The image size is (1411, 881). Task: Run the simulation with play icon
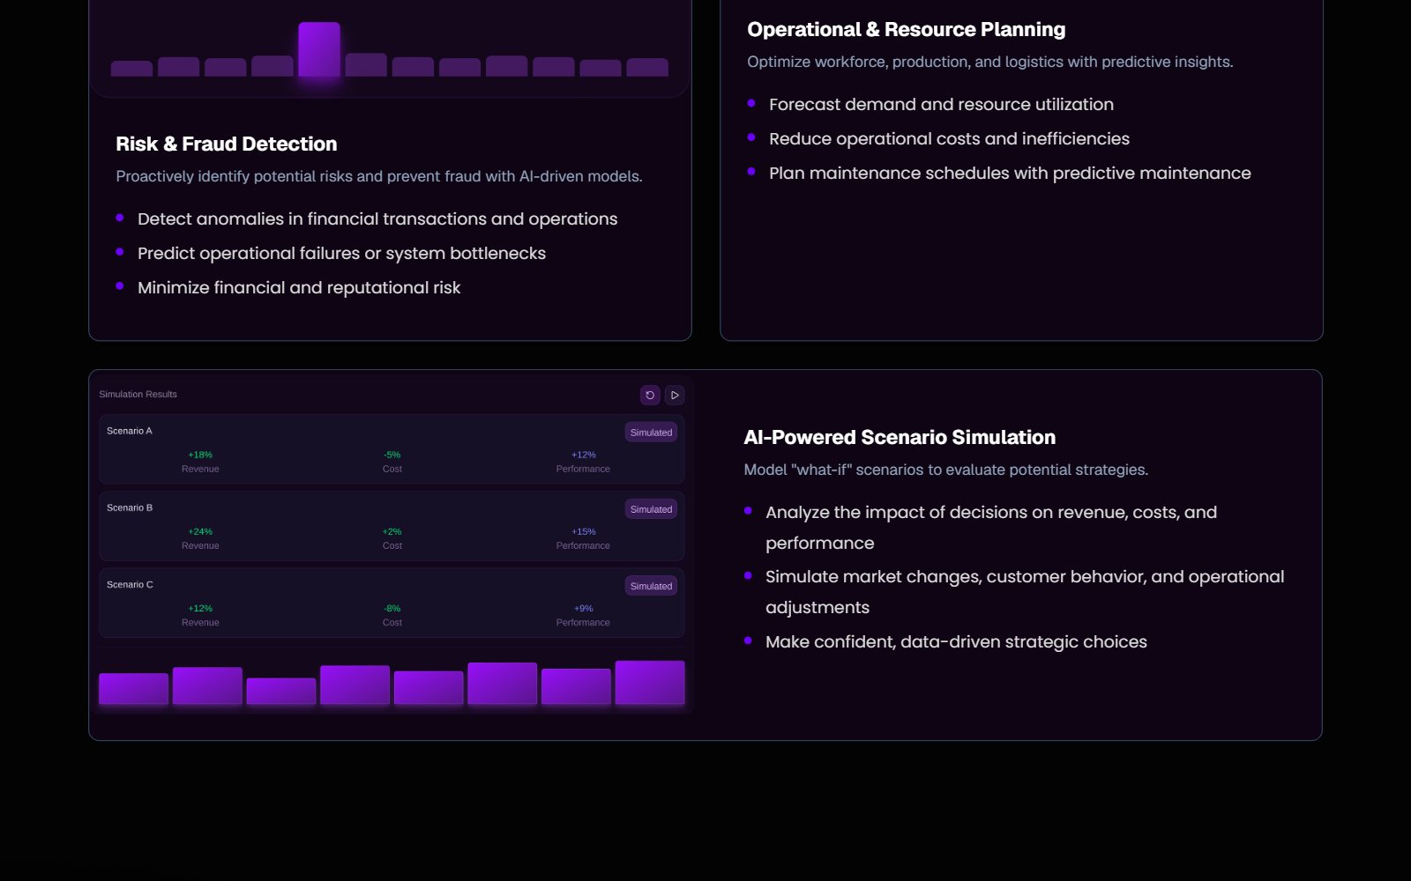click(x=675, y=396)
